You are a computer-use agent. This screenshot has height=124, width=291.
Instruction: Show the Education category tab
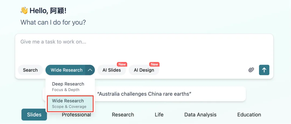point(249,115)
